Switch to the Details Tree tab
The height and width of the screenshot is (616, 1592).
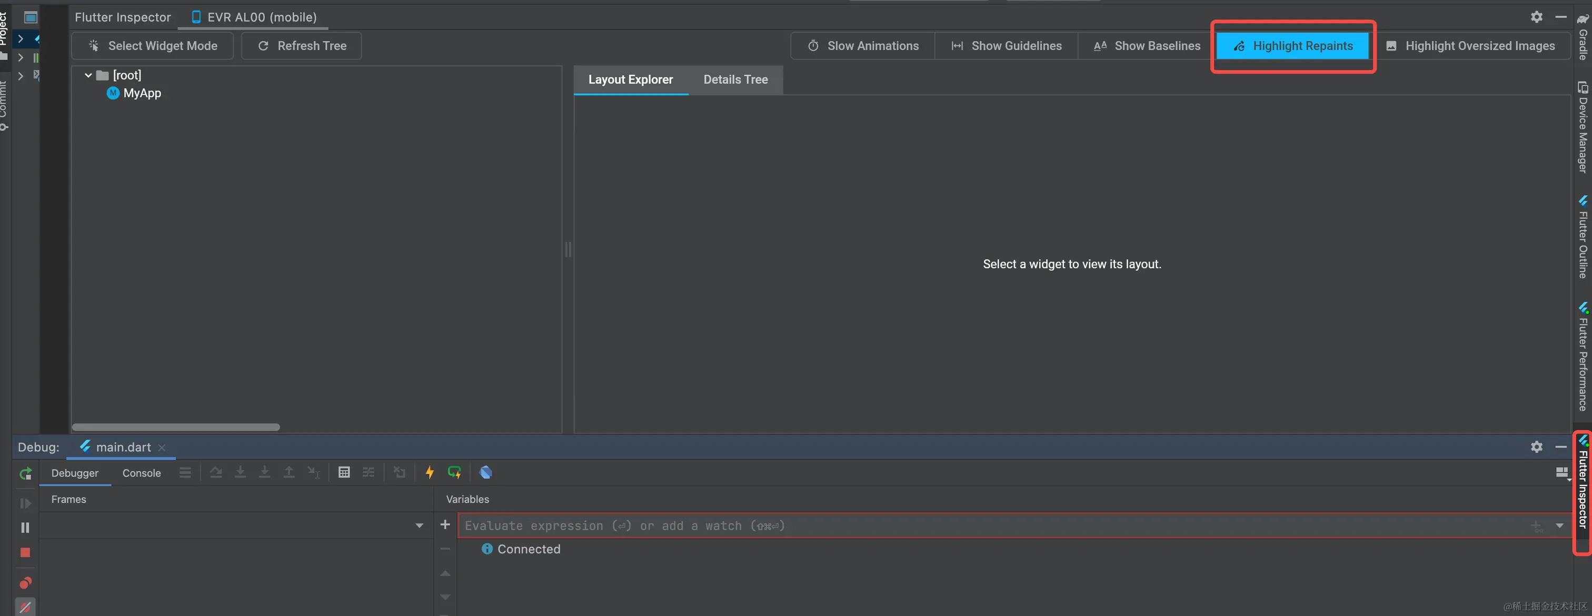tap(735, 79)
